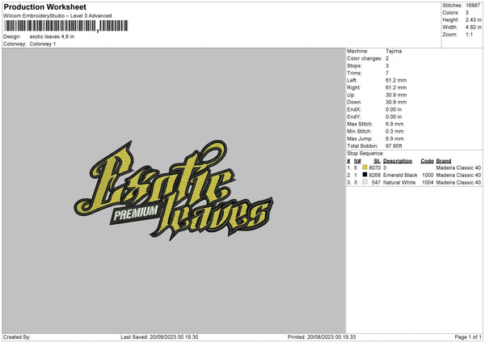Click the 'Code' column header
The height and width of the screenshot is (343, 485).
(x=427, y=161)
